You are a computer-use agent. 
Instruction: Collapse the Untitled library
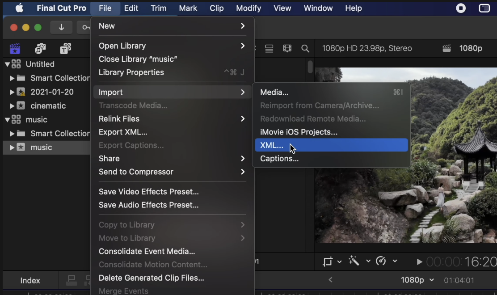pyautogui.click(x=7, y=64)
